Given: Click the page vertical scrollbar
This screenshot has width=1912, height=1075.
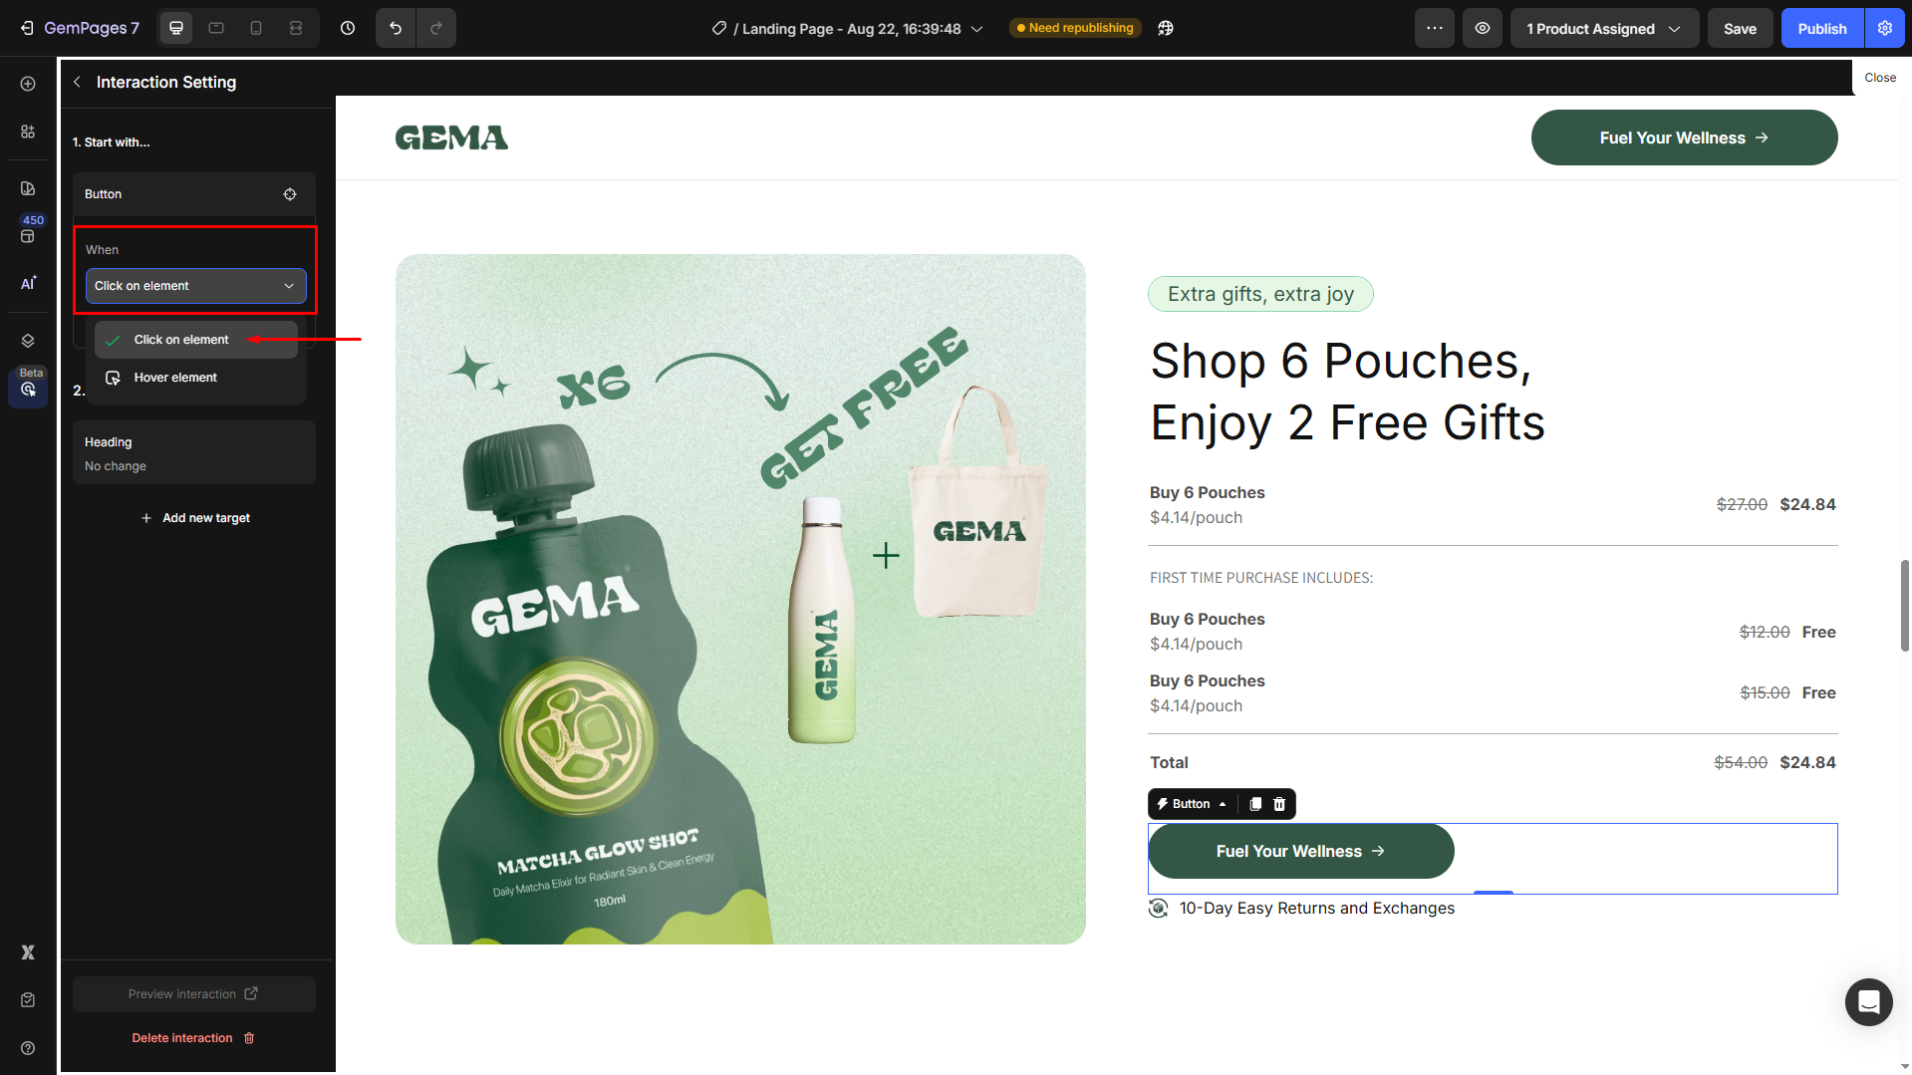Looking at the screenshot, I should pos(1905,606).
